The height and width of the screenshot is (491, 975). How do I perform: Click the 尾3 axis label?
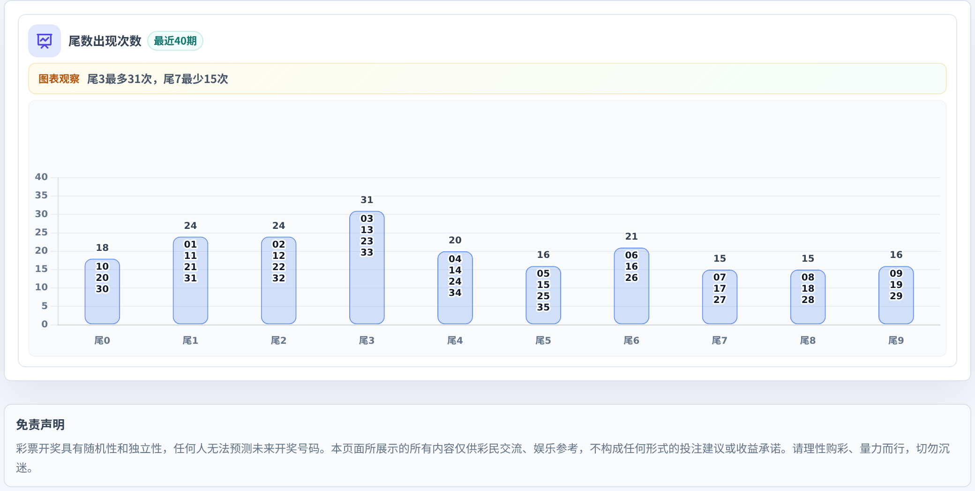click(x=367, y=340)
